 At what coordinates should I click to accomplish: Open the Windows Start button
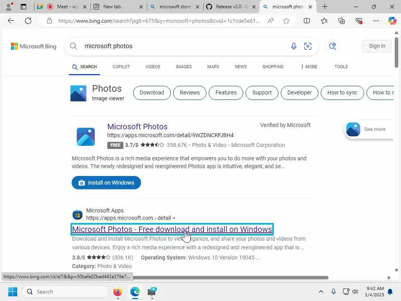pos(13,292)
